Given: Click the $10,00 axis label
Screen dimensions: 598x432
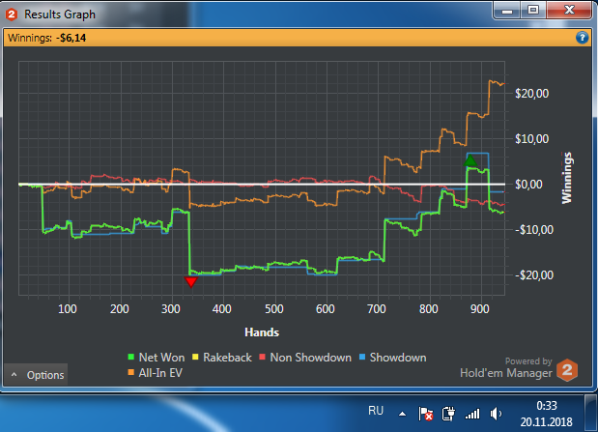Looking at the screenshot, I should tap(532, 139).
